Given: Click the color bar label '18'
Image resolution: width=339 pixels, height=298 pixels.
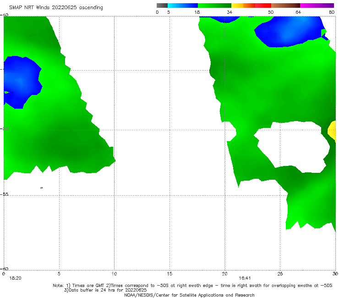Looking at the screenshot, I should (197, 12).
